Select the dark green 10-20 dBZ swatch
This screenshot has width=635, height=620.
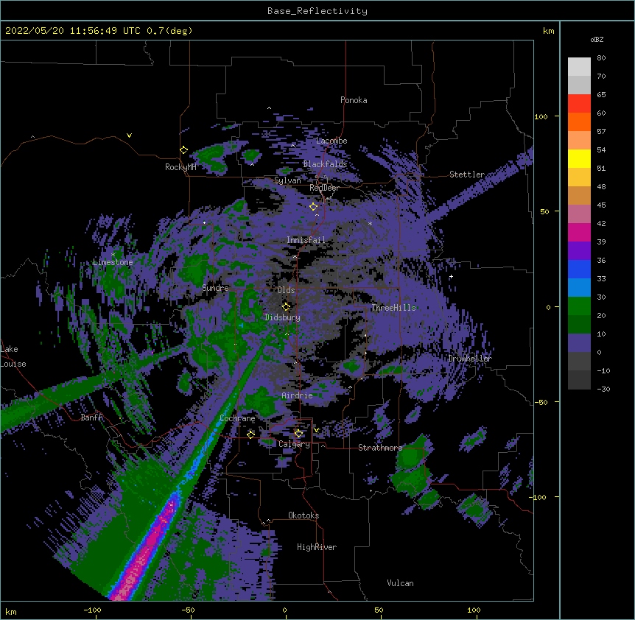[579, 325]
